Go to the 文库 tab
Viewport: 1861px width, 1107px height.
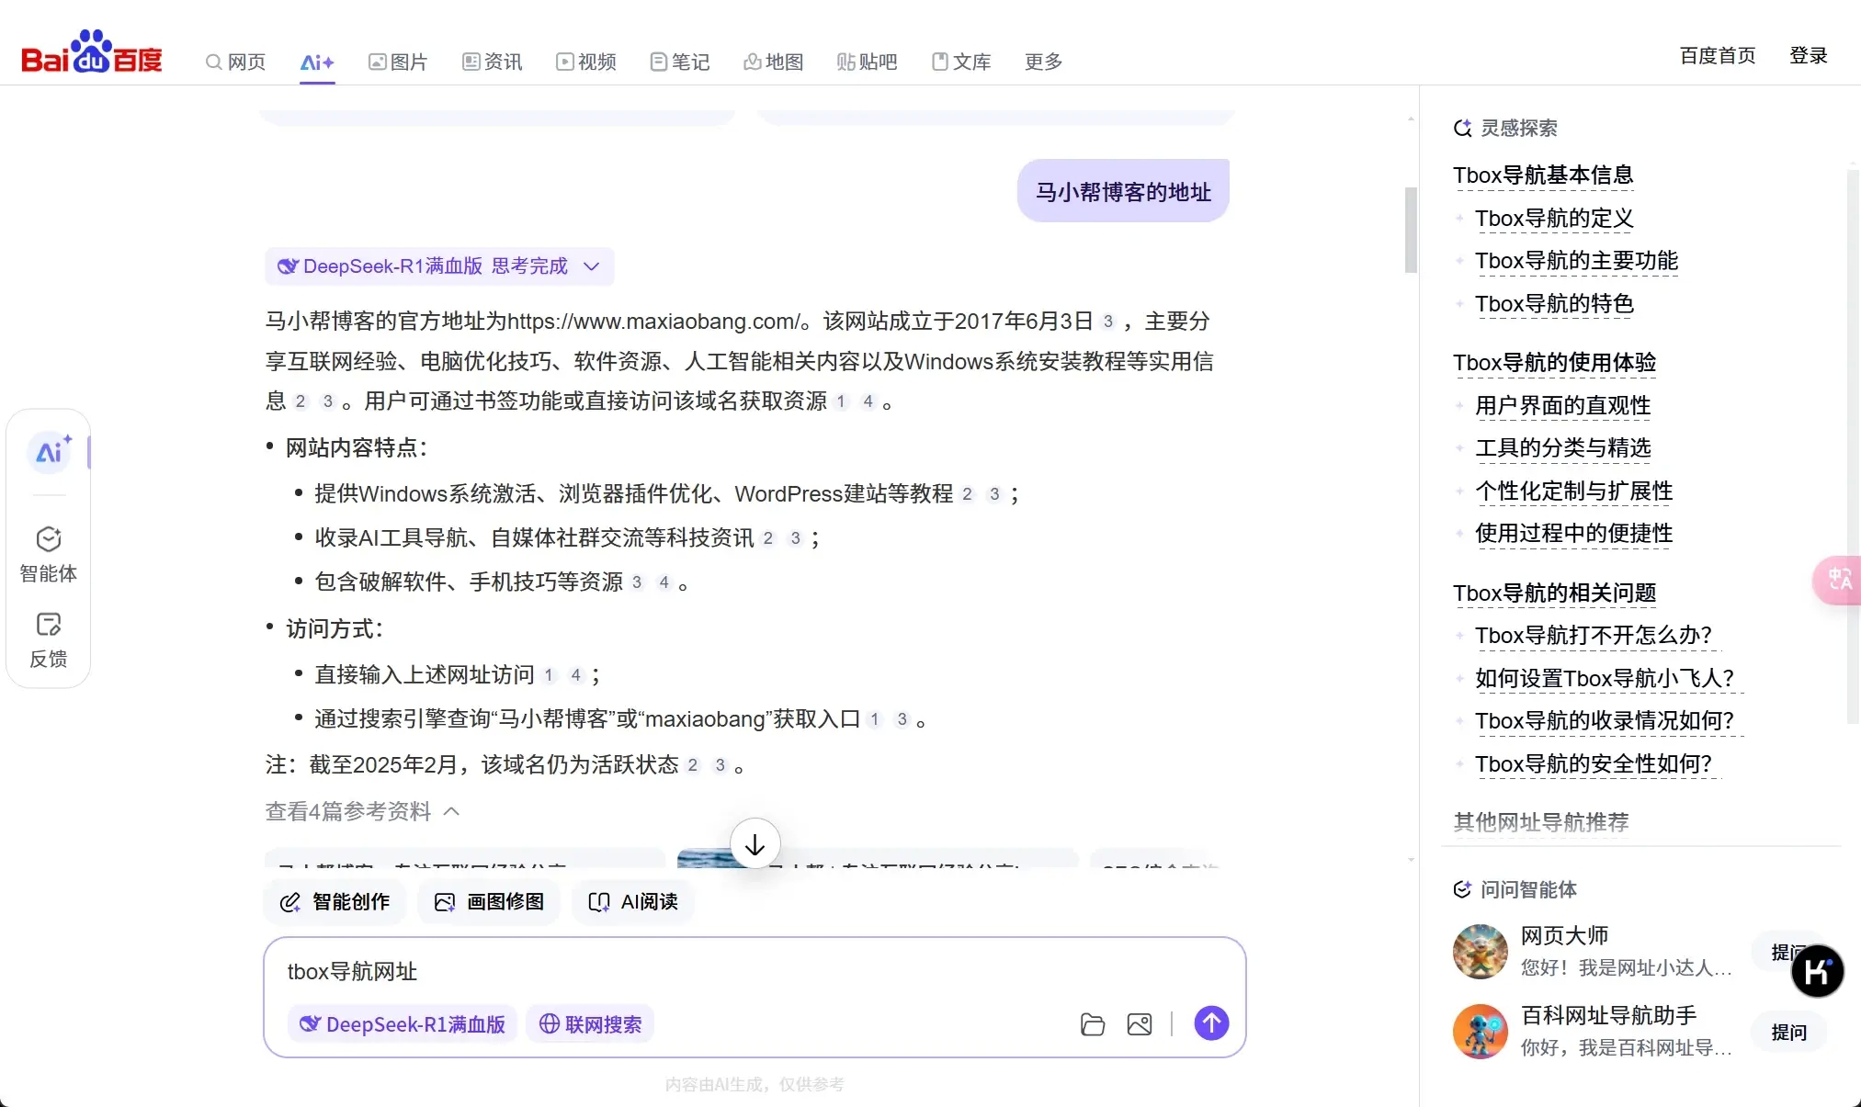click(x=960, y=62)
